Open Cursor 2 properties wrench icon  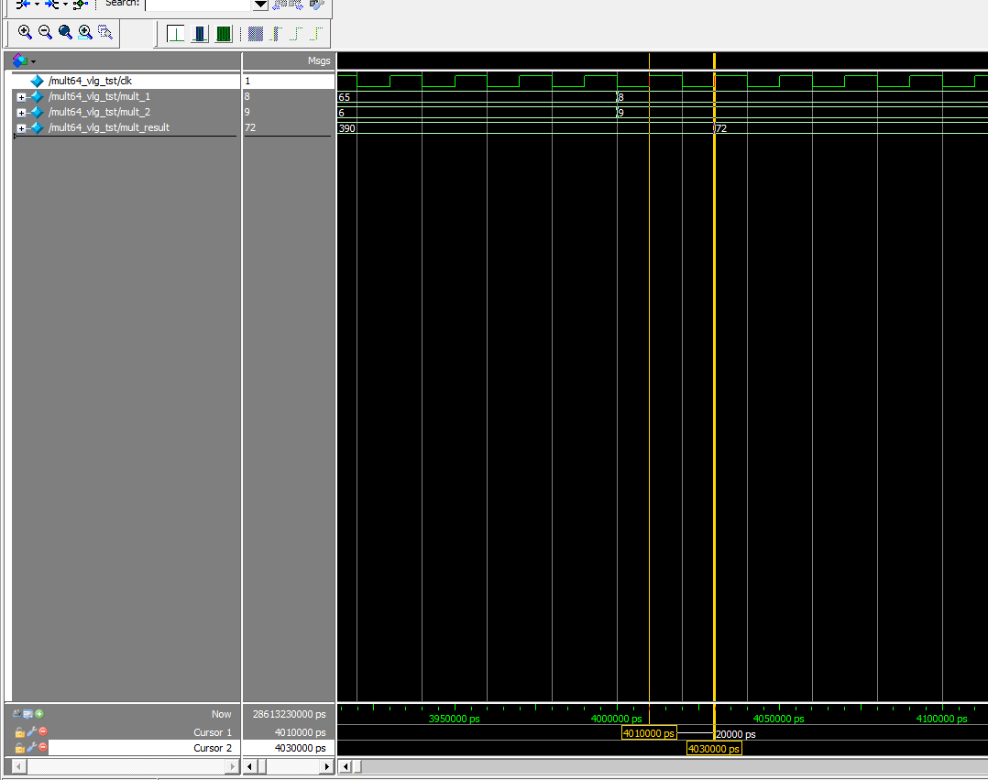[31, 748]
